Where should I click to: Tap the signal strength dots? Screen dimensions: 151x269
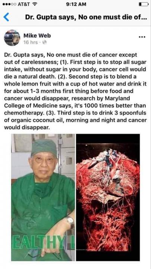(x=9, y=4)
